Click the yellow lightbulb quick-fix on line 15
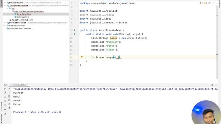 82,57
